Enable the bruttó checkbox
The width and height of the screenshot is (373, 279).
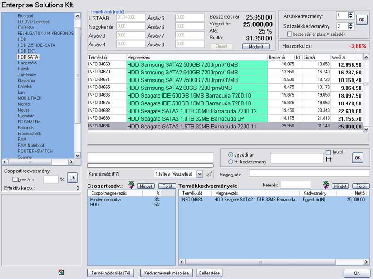click(x=328, y=152)
